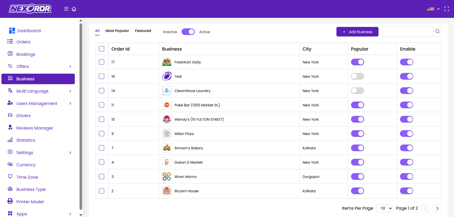454x217 pixels.
Task: Check the select-all checkbox in table header
Action: (102, 49)
